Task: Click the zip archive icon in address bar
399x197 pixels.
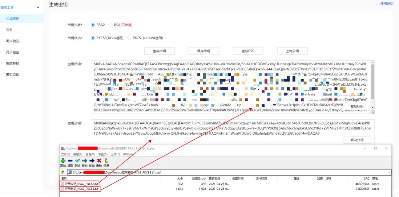Action: [70, 172]
